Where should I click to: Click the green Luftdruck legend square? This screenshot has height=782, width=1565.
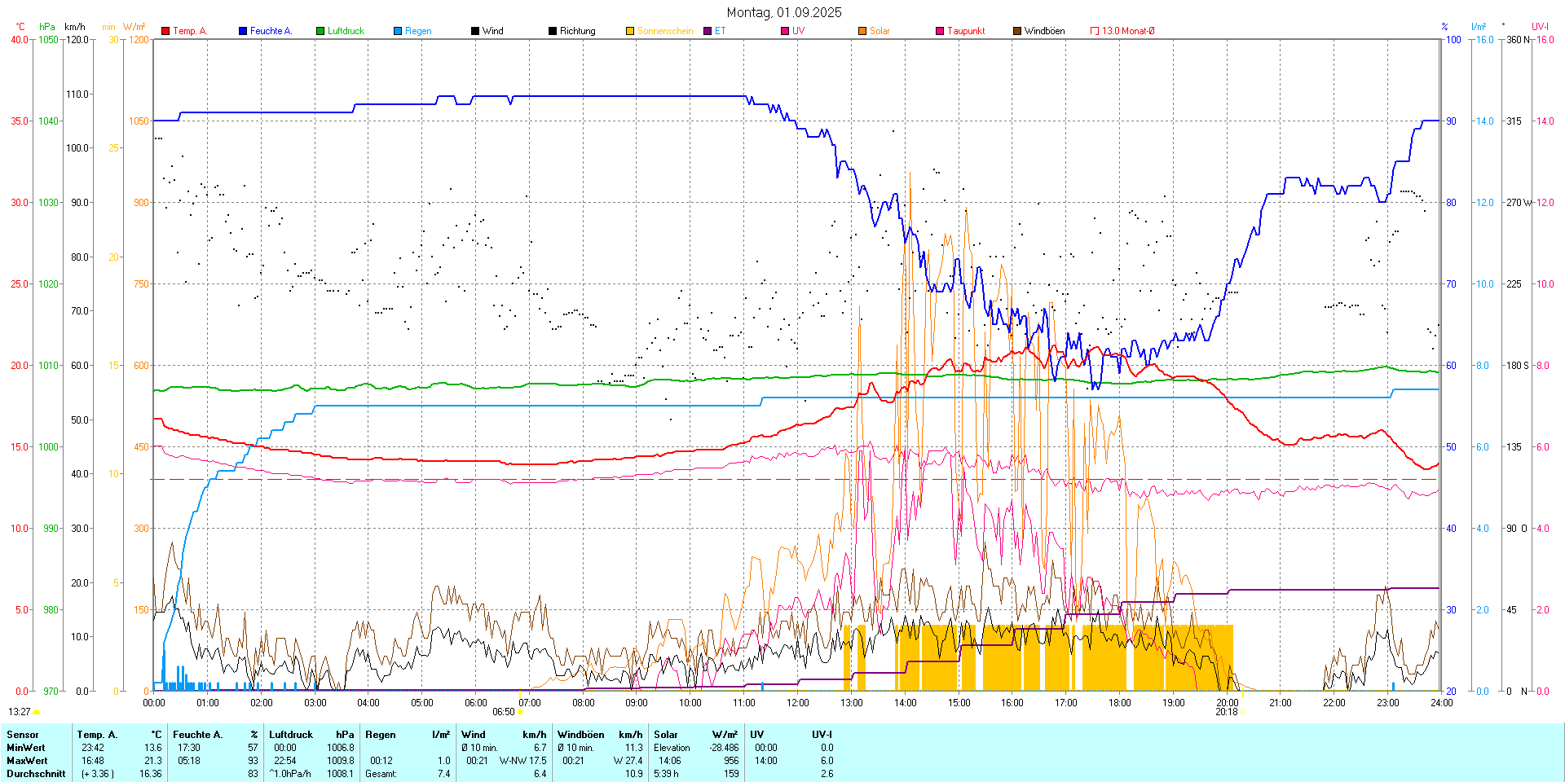point(320,31)
